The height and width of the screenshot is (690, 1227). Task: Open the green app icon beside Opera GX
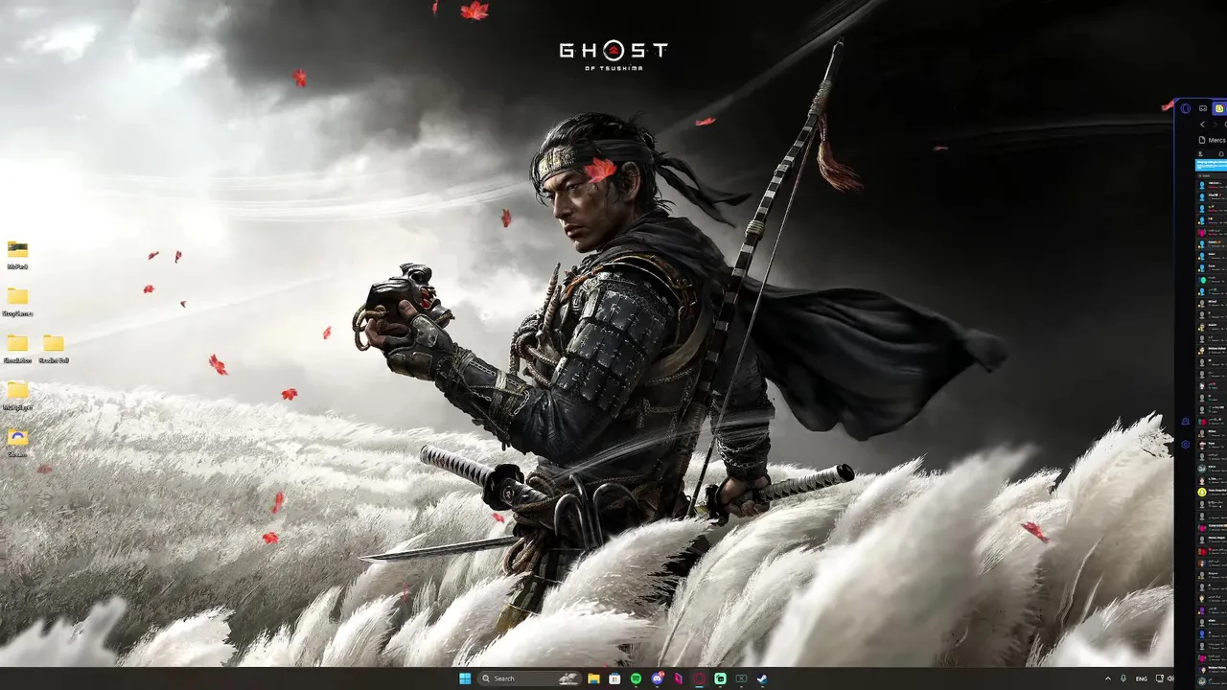point(720,678)
